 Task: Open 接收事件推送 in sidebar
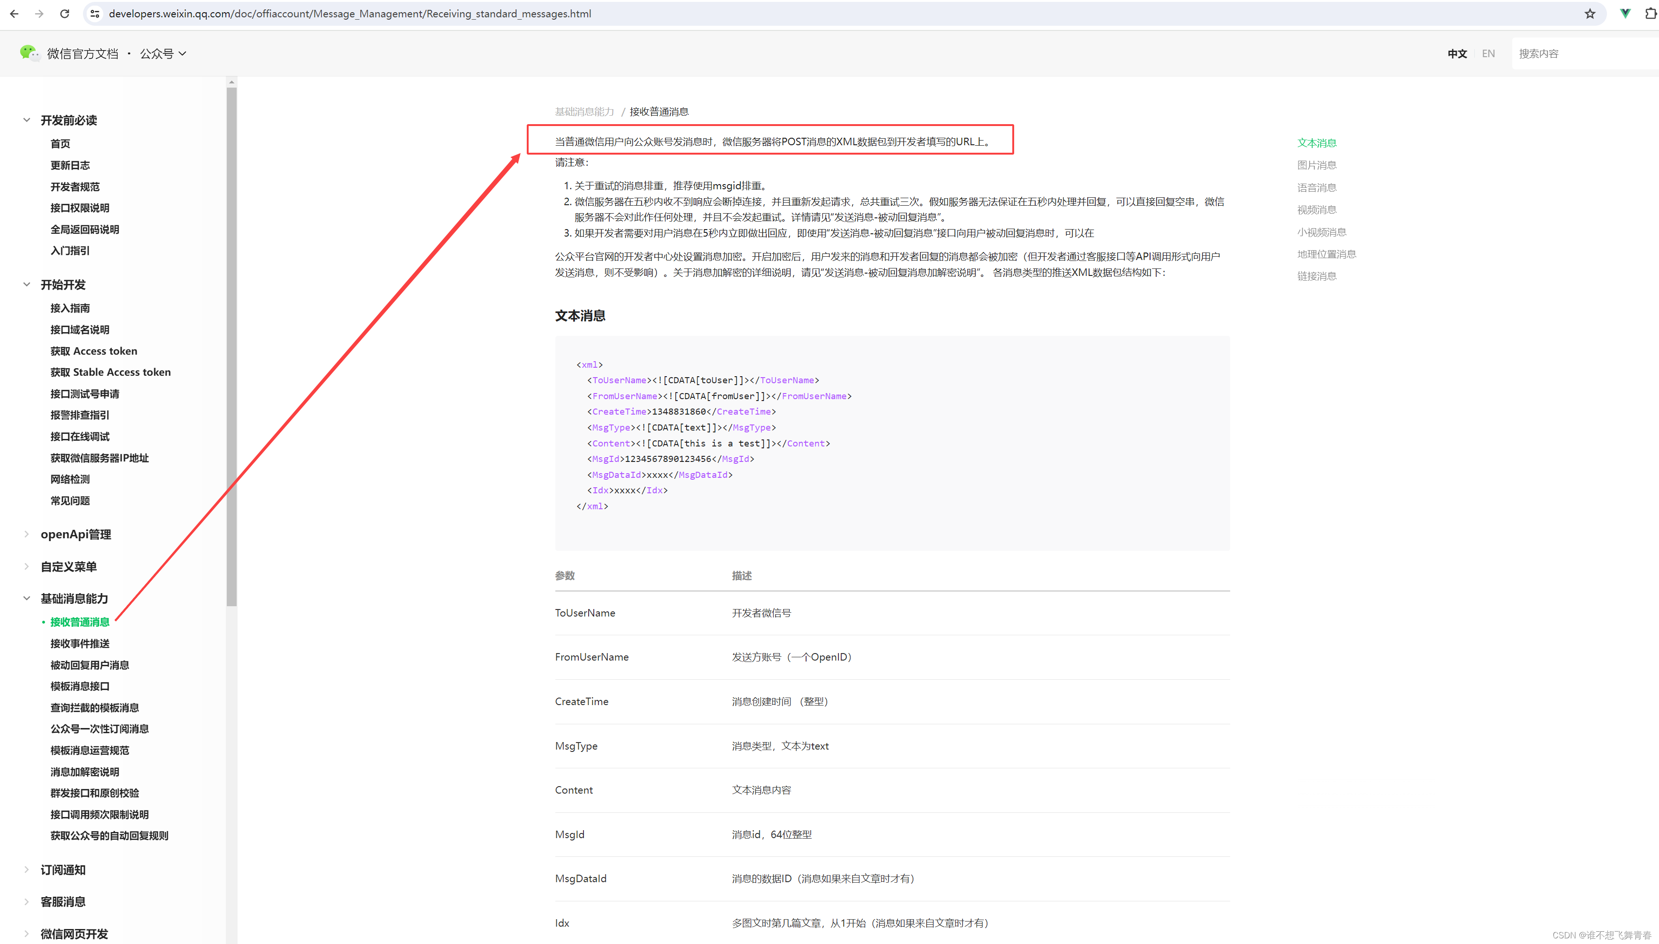pos(80,644)
